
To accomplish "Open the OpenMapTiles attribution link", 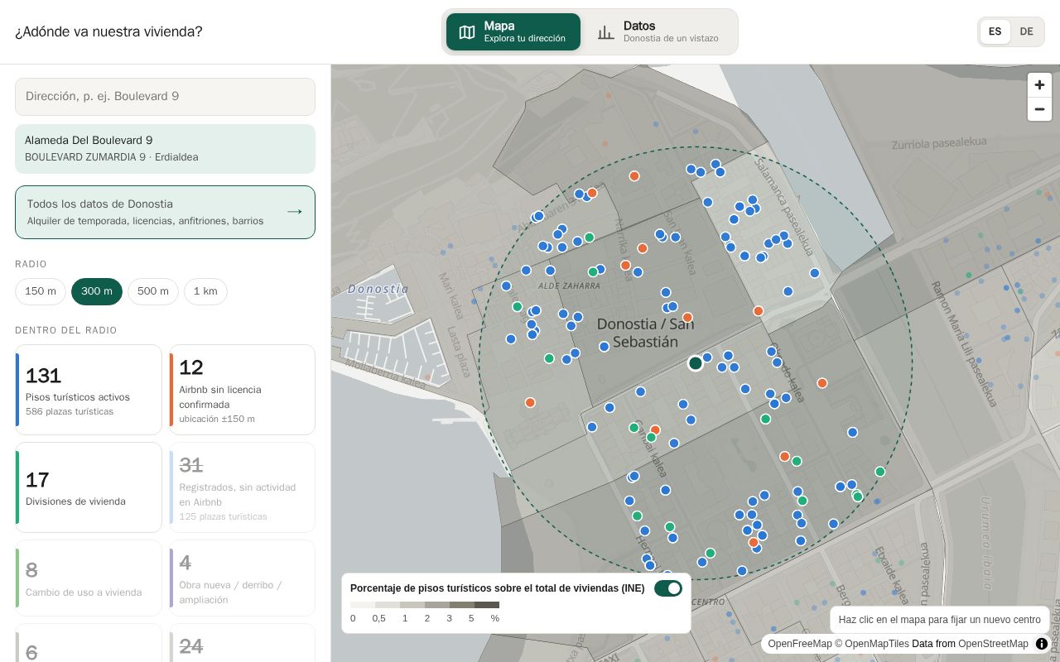I will [x=877, y=644].
